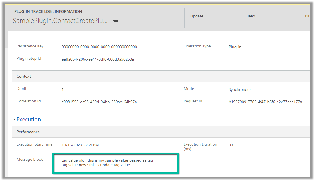Click the Execution Start Time date 10/16/2023
Image resolution: width=315 pixels, height=181 pixels.
(72, 145)
